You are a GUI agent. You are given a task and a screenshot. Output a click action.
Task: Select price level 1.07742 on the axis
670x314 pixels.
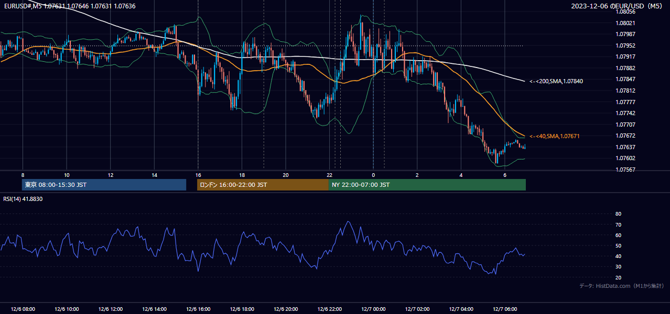point(626,113)
